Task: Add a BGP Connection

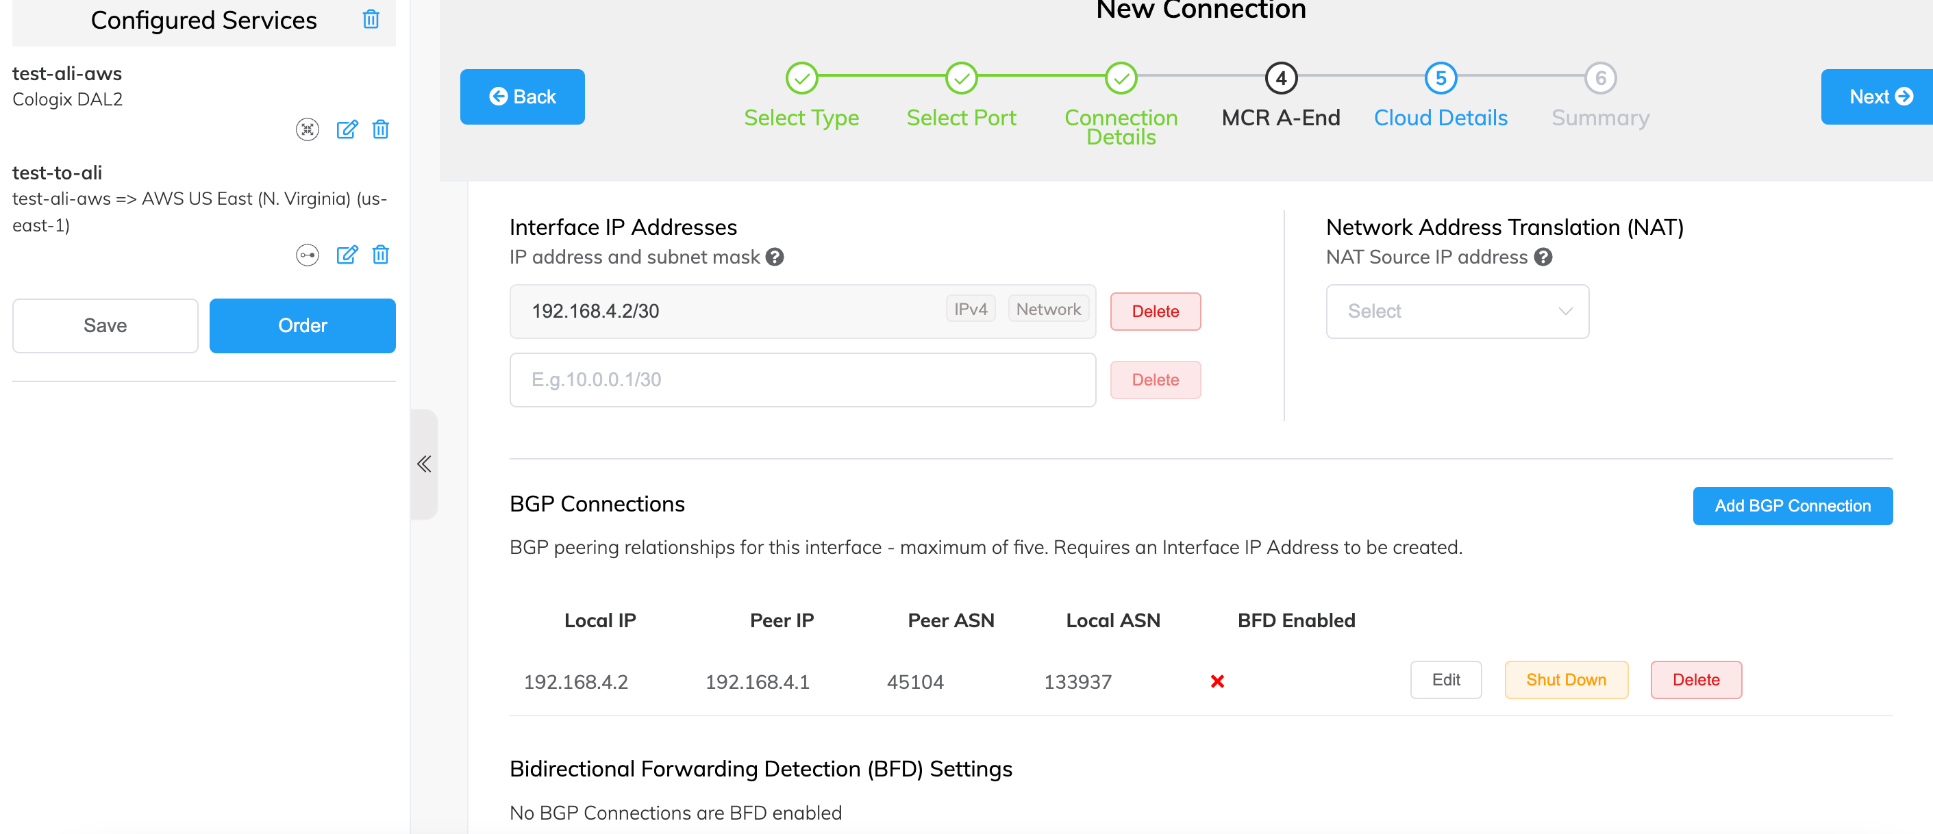Action: (x=1793, y=506)
